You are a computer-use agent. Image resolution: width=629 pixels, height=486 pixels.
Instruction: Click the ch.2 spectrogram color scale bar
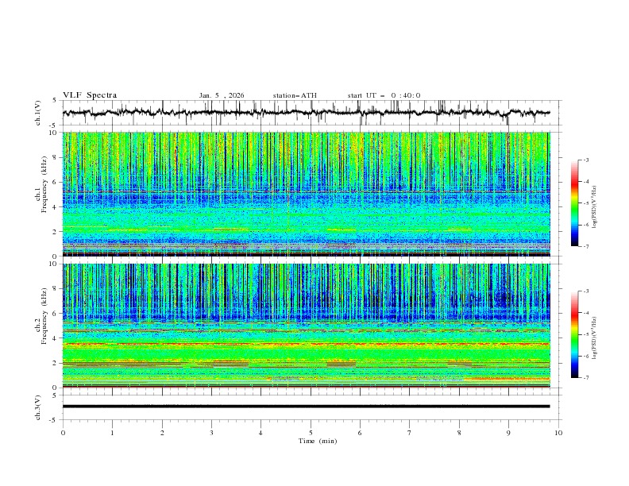(x=574, y=334)
